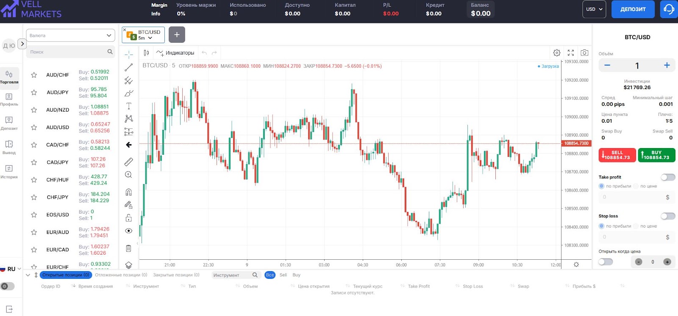Add EUR/AUD to favorites star

pos(34,232)
